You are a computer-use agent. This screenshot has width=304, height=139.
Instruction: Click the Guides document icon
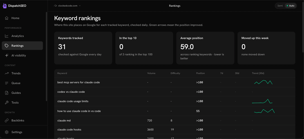pos(6,93)
